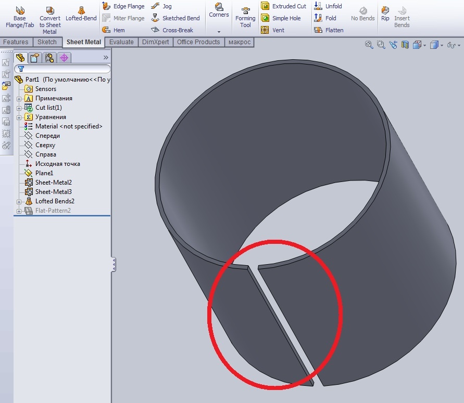Switch to the Features tab

click(16, 42)
